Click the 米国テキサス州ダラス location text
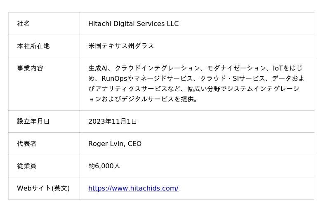Image resolution: width=330 pixels, height=212 pixels. [x=121, y=46]
